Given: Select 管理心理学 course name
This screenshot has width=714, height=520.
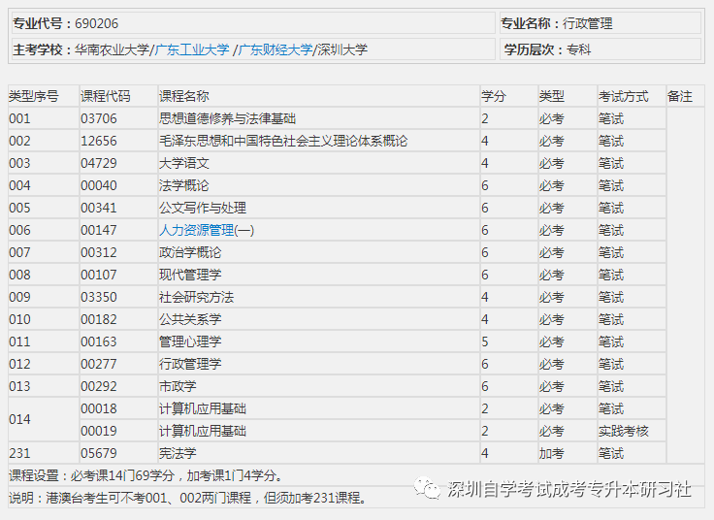Looking at the screenshot, I should tap(190, 341).
